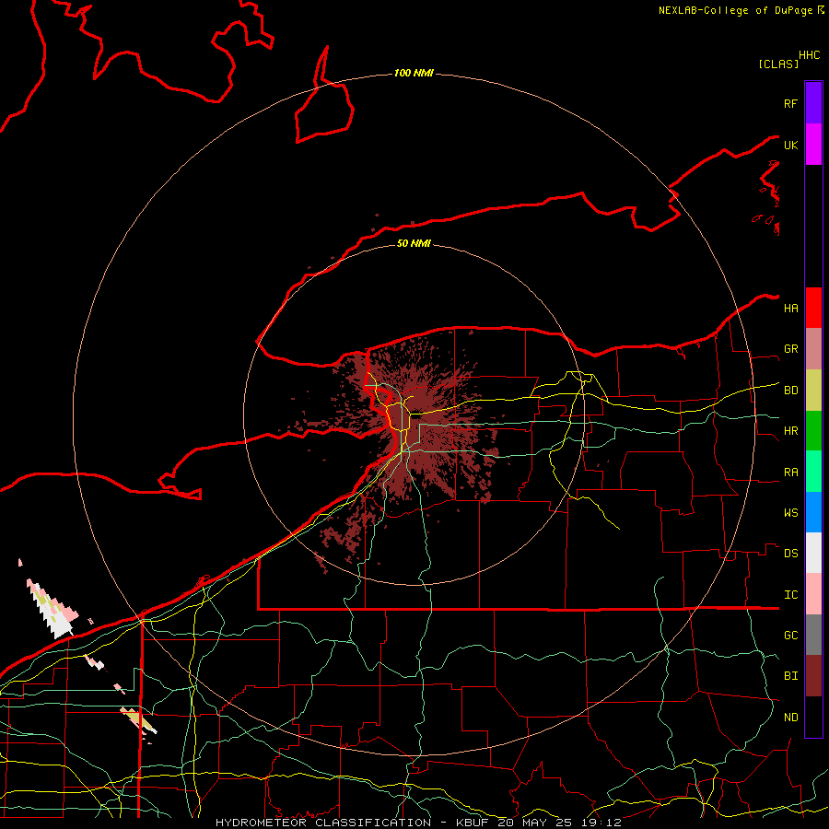
Task: Select the GR pink-brown legend swatch
Action: [813, 349]
